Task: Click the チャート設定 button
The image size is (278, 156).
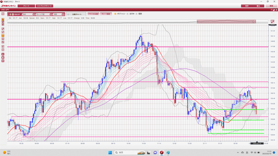Action: (x=106, y=14)
